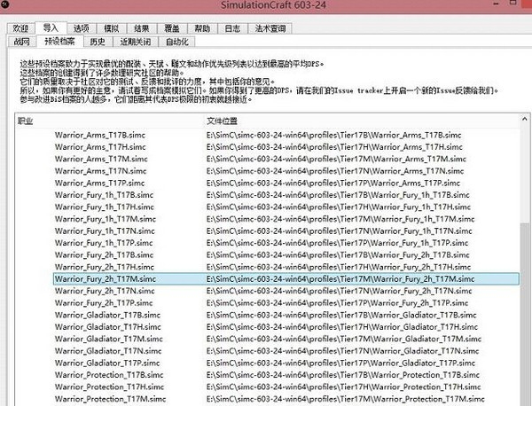Select Warrior_Protection_T17M.simc profile
This screenshot has width=532, height=422.
click(x=110, y=399)
